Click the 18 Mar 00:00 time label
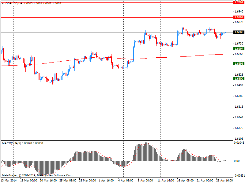Viewport: 245px width, 183px height. pos(29,181)
